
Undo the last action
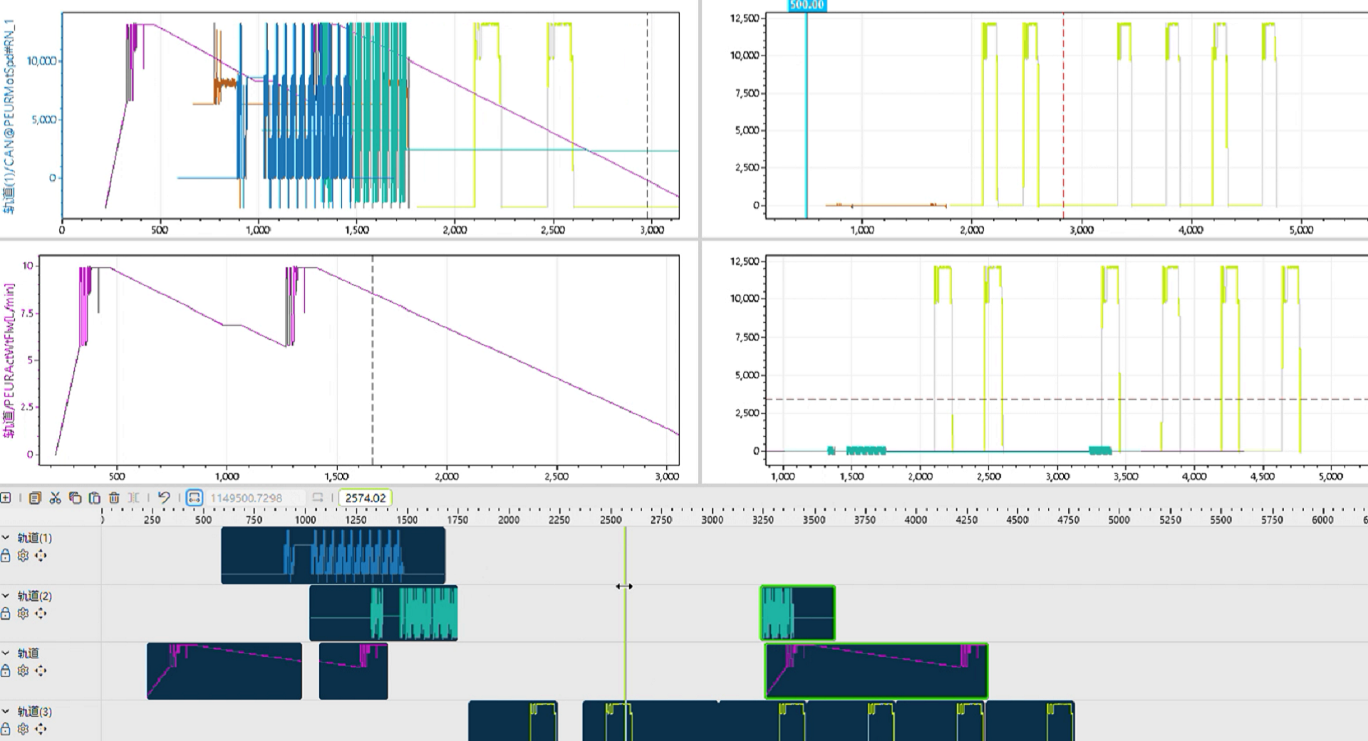point(164,498)
